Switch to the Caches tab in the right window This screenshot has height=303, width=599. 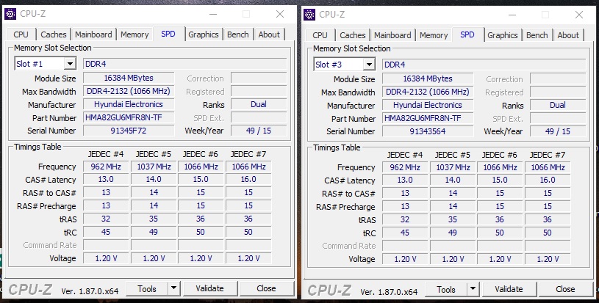point(353,35)
